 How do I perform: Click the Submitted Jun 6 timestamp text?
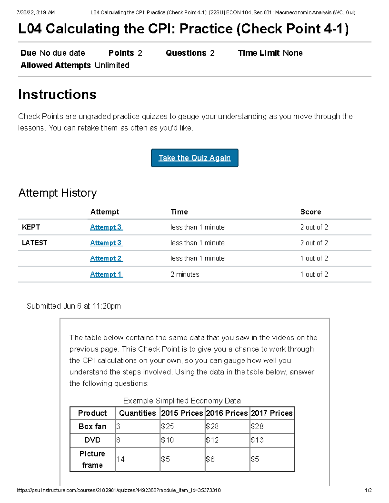pyautogui.click(x=73, y=306)
